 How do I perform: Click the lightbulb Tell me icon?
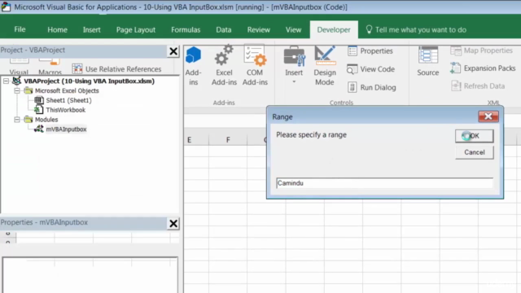click(x=369, y=29)
